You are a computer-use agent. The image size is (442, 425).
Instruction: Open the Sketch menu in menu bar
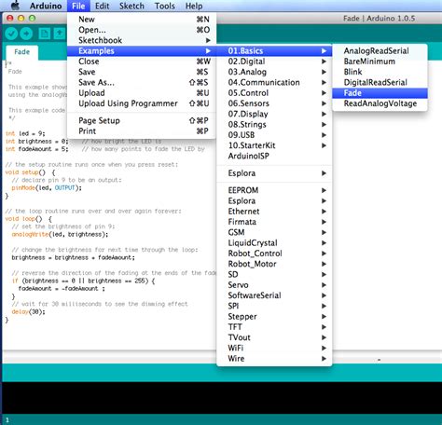point(131,6)
